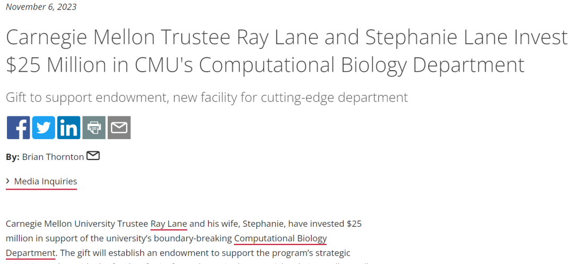Click the gray email share icon
The image size is (573, 264).
[119, 127]
